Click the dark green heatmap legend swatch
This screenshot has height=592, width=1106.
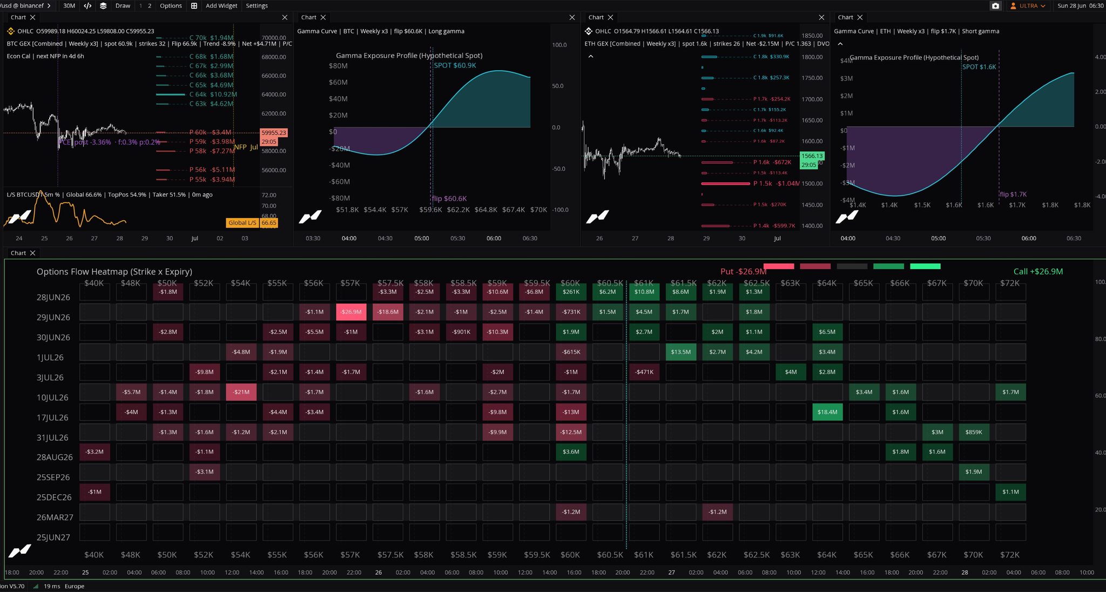[888, 266]
